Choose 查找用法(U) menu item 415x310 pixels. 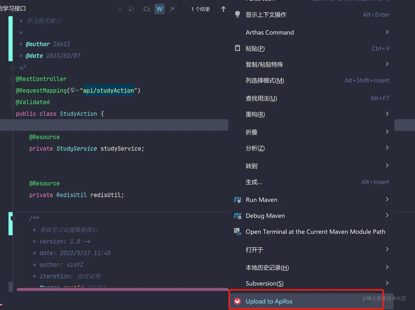[x=312, y=98]
